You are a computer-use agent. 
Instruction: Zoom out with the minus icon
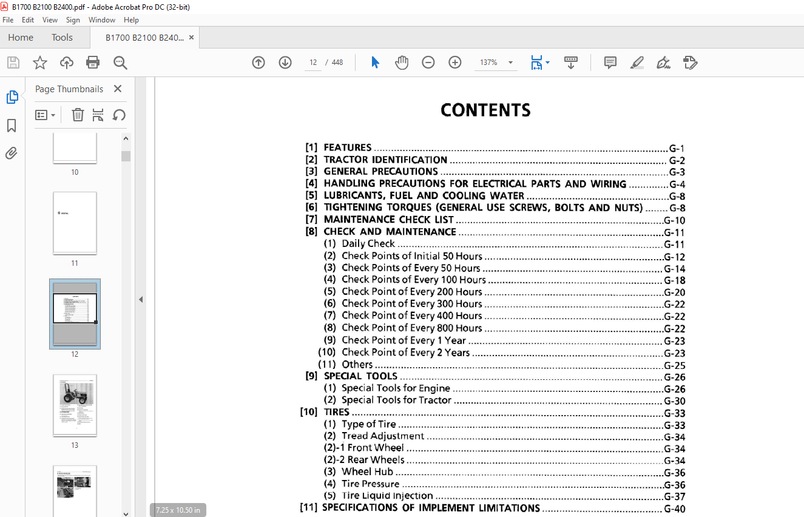tap(428, 63)
